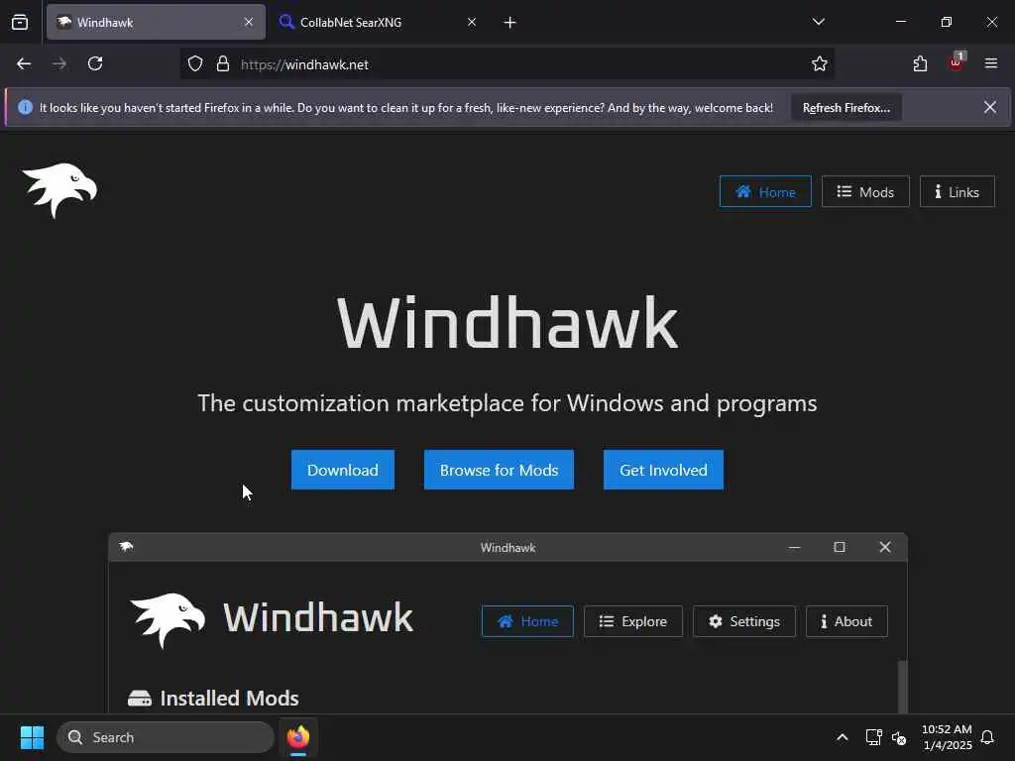
Task: Open Firefox application hamburger menu
Action: click(x=991, y=63)
